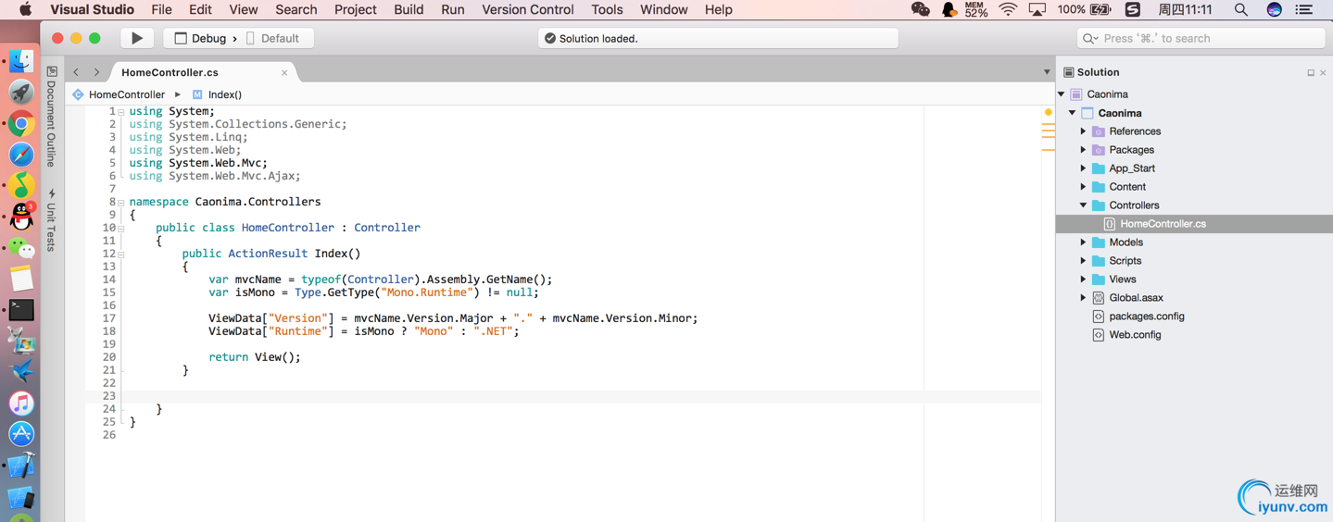
Task: Open the View menu
Action: (244, 9)
